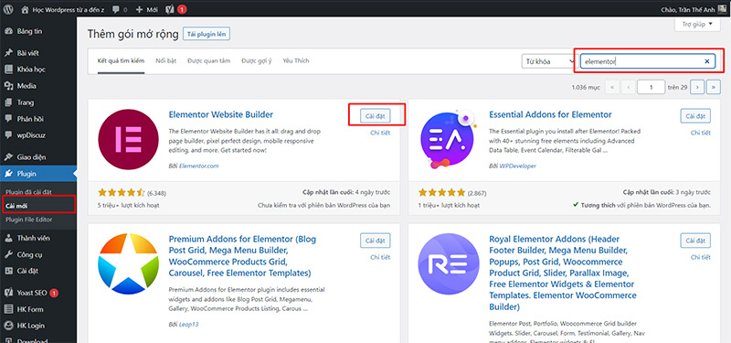View Chi tiết for Royal Elementor Addons

click(x=701, y=257)
